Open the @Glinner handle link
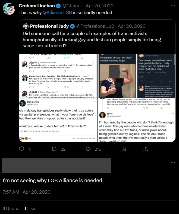Viewport: 179px width, 214px height. 71,6
